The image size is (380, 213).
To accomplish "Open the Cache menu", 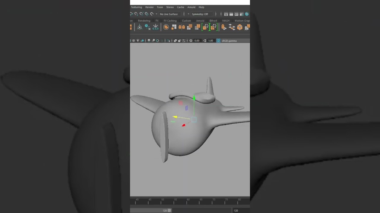I will (180, 7).
